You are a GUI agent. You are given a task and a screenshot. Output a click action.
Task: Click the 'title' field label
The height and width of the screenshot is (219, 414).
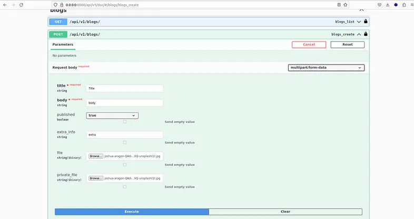61,86
